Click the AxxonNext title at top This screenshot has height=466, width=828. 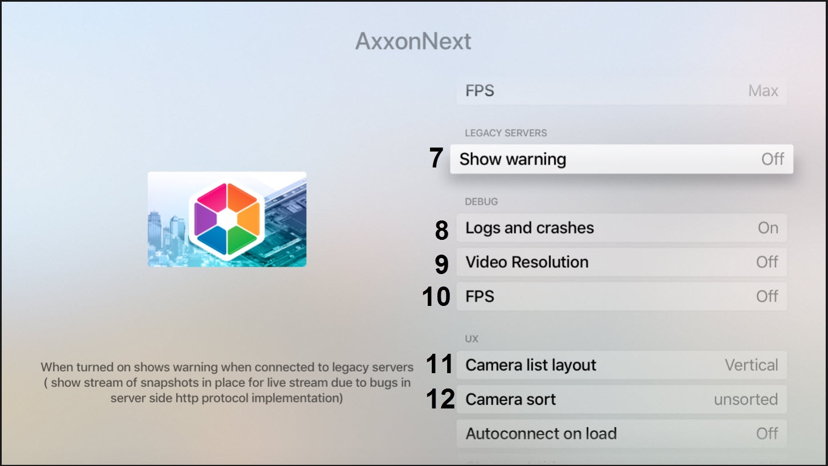click(x=413, y=42)
